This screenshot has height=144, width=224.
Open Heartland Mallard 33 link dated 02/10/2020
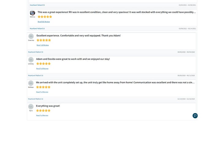point(36,99)
